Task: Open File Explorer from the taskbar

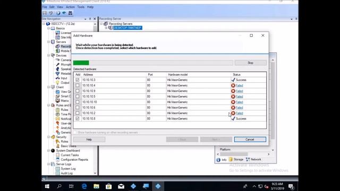Action: [97, 186]
